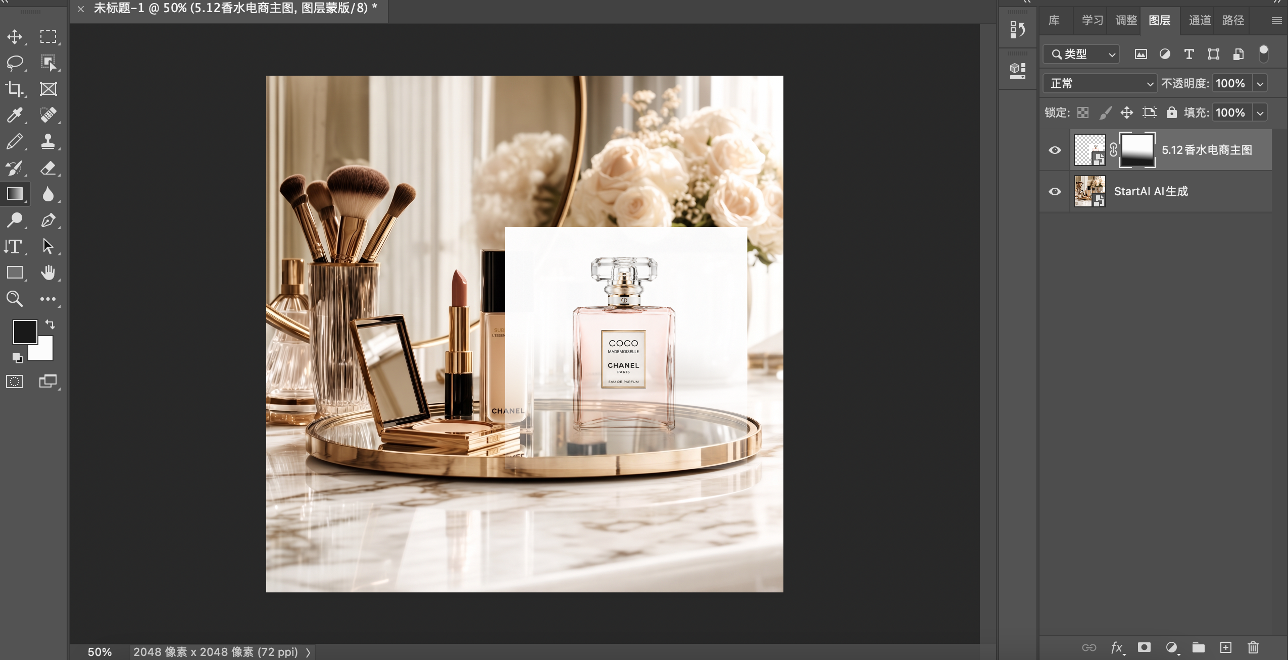Switch to the 库 tab

[1054, 20]
